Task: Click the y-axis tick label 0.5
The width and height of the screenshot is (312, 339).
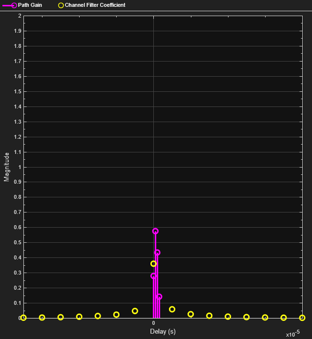Action: point(18,242)
